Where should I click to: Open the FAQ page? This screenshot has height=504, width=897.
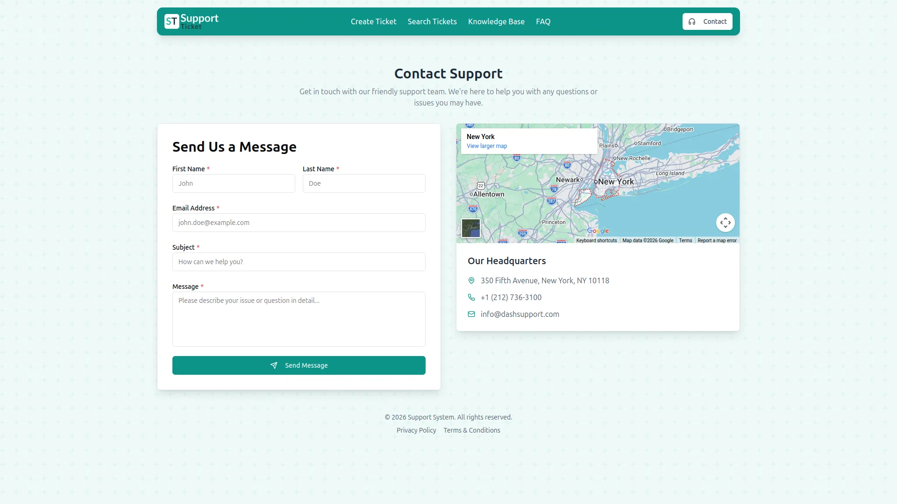[x=543, y=21]
